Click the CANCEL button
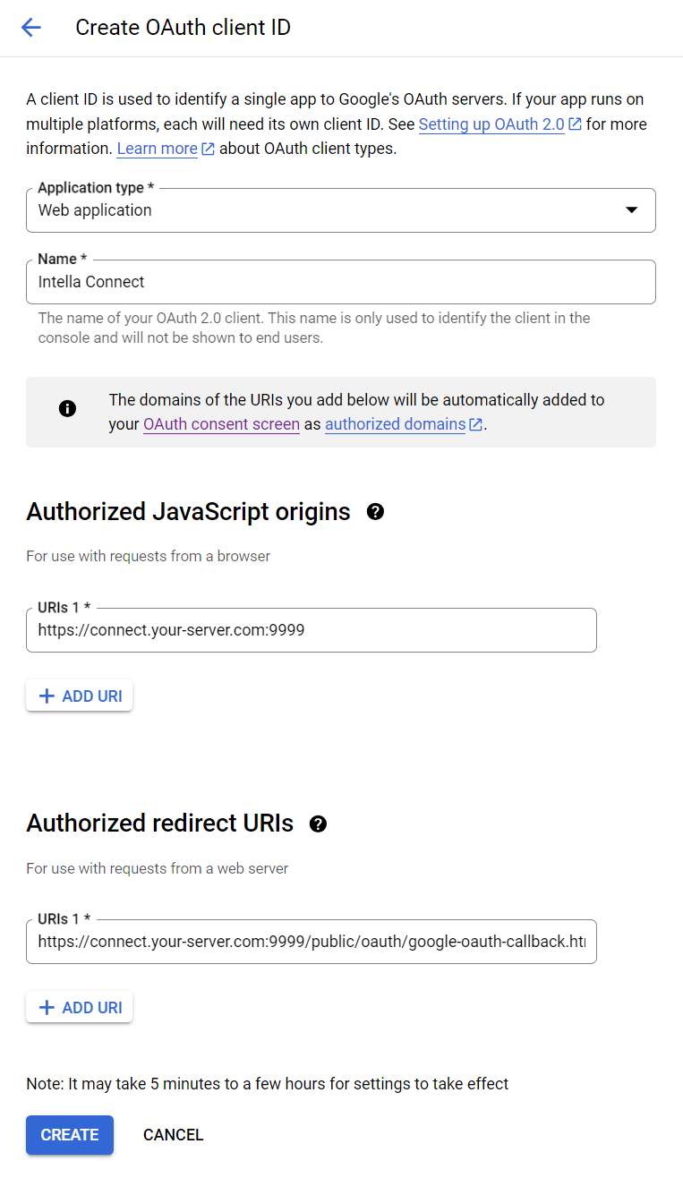This screenshot has width=683, height=1178. coord(174,1135)
